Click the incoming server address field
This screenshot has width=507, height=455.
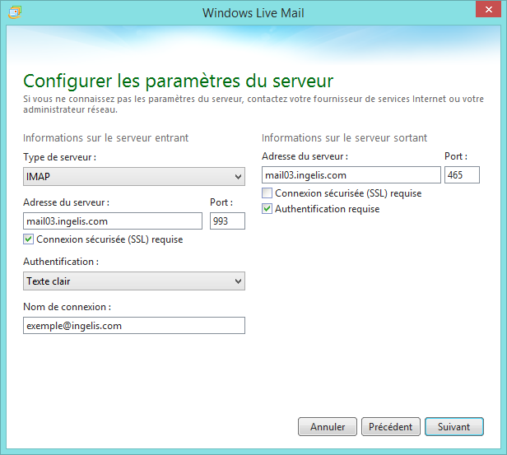(113, 221)
